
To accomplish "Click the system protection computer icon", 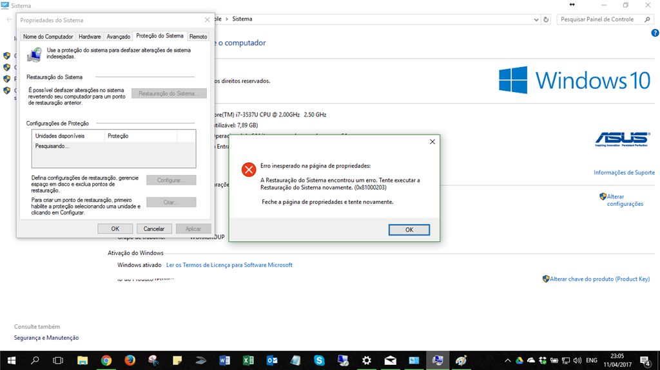I will tap(35, 55).
